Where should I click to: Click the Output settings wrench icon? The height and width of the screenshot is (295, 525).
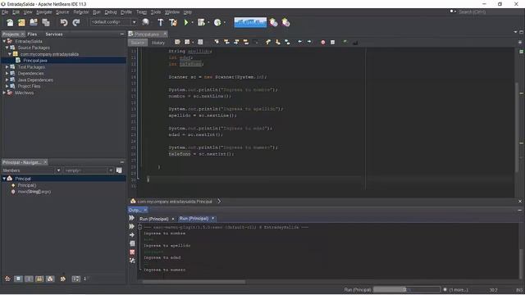click(x=132, y=261)
